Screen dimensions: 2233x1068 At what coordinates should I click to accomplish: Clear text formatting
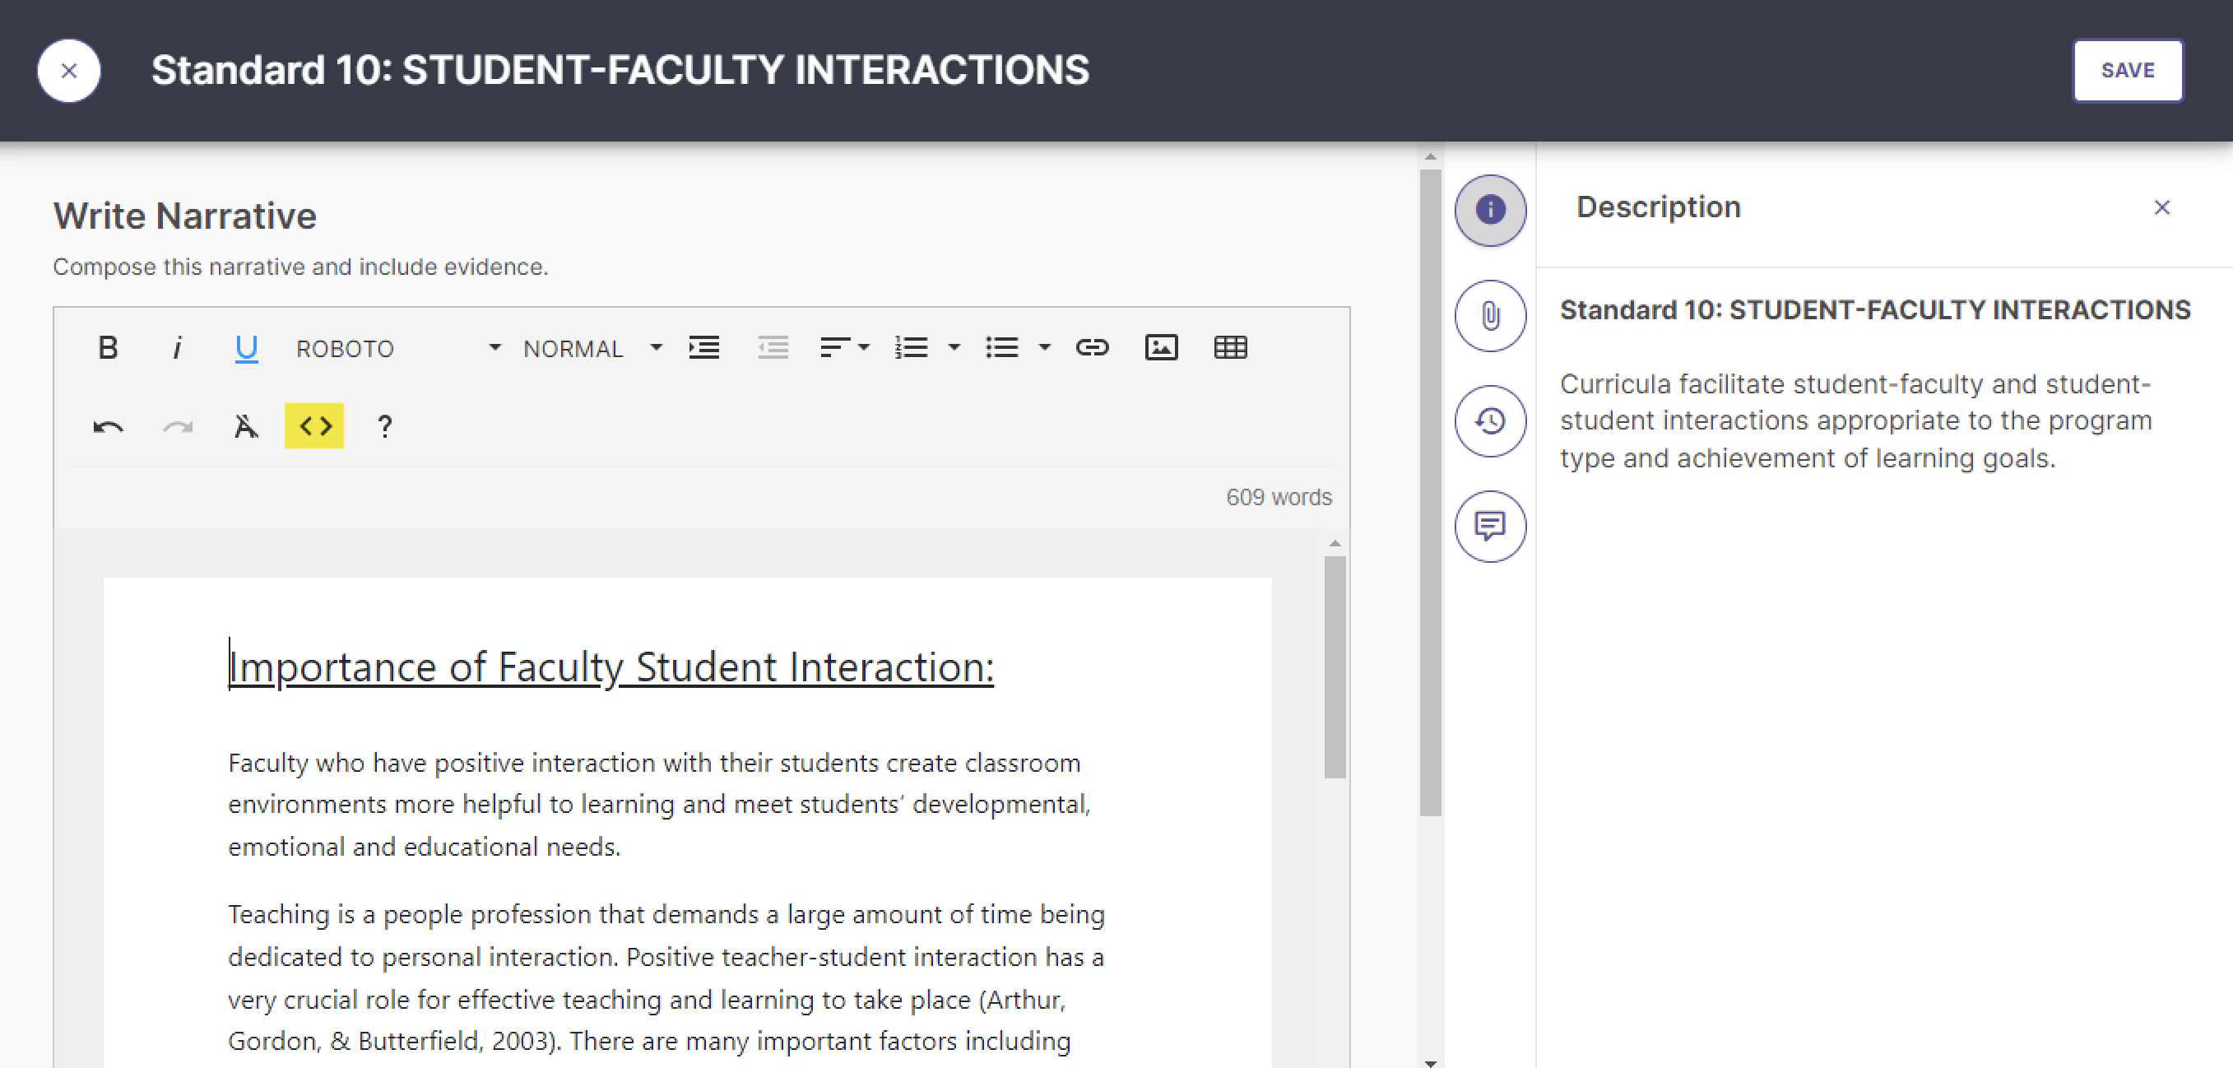(x=246, y=426)
